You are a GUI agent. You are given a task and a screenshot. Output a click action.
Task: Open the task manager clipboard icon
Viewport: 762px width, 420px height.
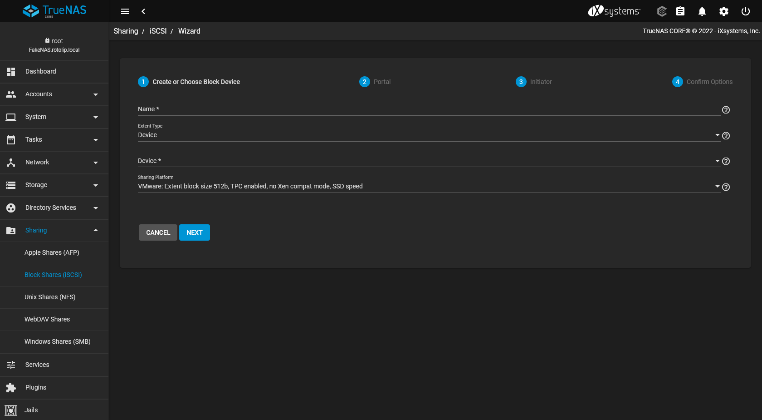point(680,11)
